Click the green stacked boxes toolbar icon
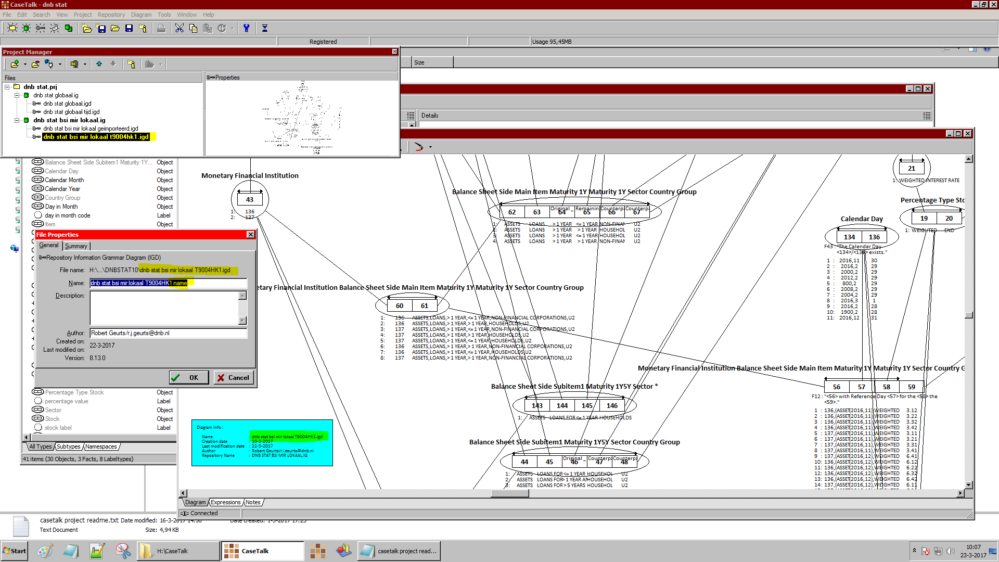This screenshot has height=562, width=999. tap(68, 28)
